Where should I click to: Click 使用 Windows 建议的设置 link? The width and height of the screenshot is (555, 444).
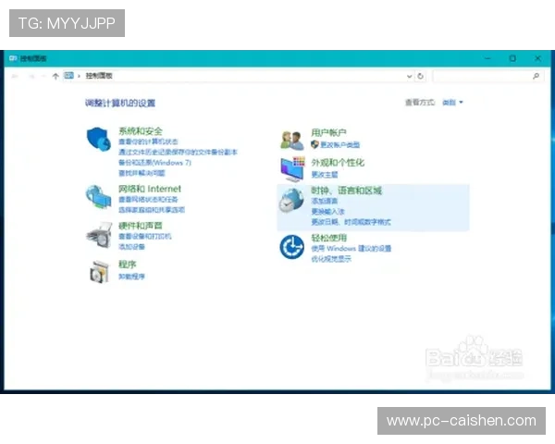[x=351, y=249]
